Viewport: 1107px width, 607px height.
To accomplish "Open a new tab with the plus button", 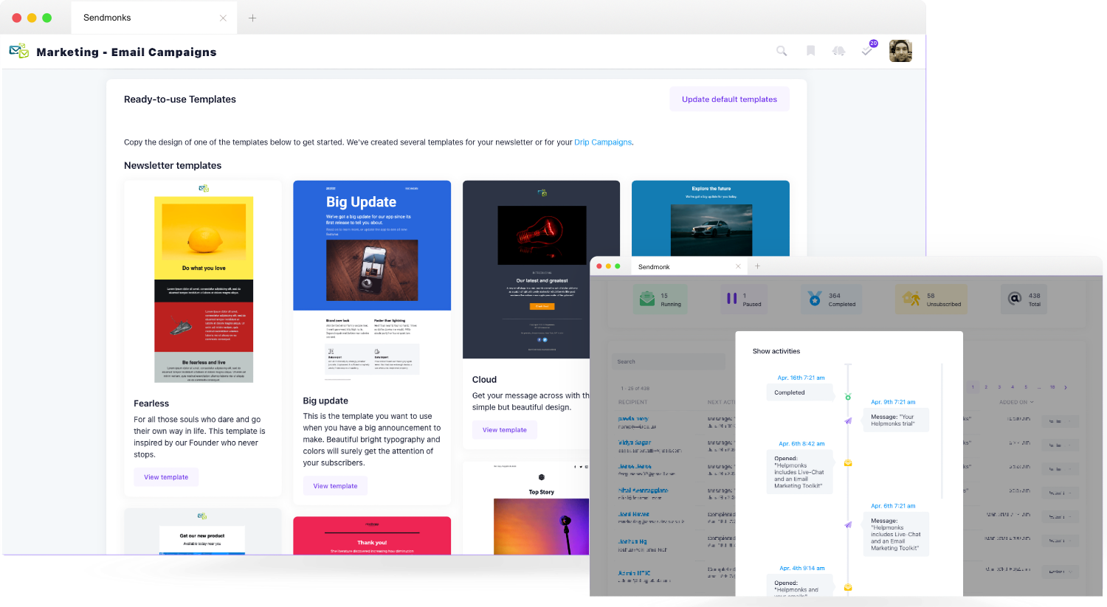I will click(252, 18).
